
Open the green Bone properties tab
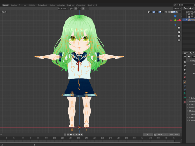coord(184,97)
